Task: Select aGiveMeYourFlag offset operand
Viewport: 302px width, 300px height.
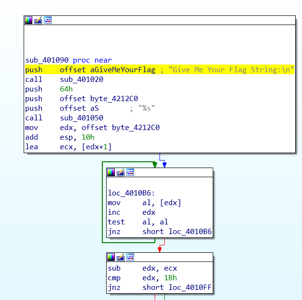Action: (x=122, y=70)
